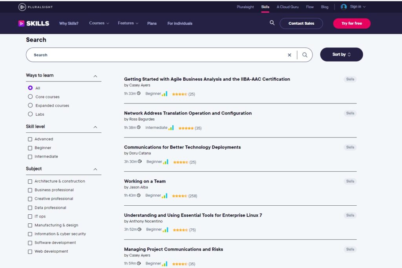Tick the IT ops checkbox
This screenshot has width=402, height=268.
pos(30,217)
